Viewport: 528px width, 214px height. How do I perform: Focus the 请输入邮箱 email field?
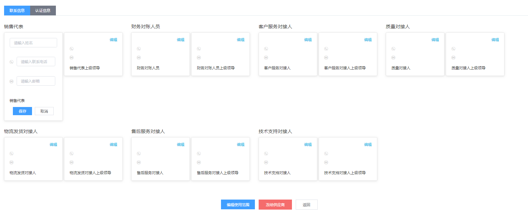[36, 81]
